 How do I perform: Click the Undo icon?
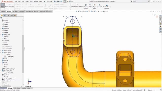tap(61, 2)
